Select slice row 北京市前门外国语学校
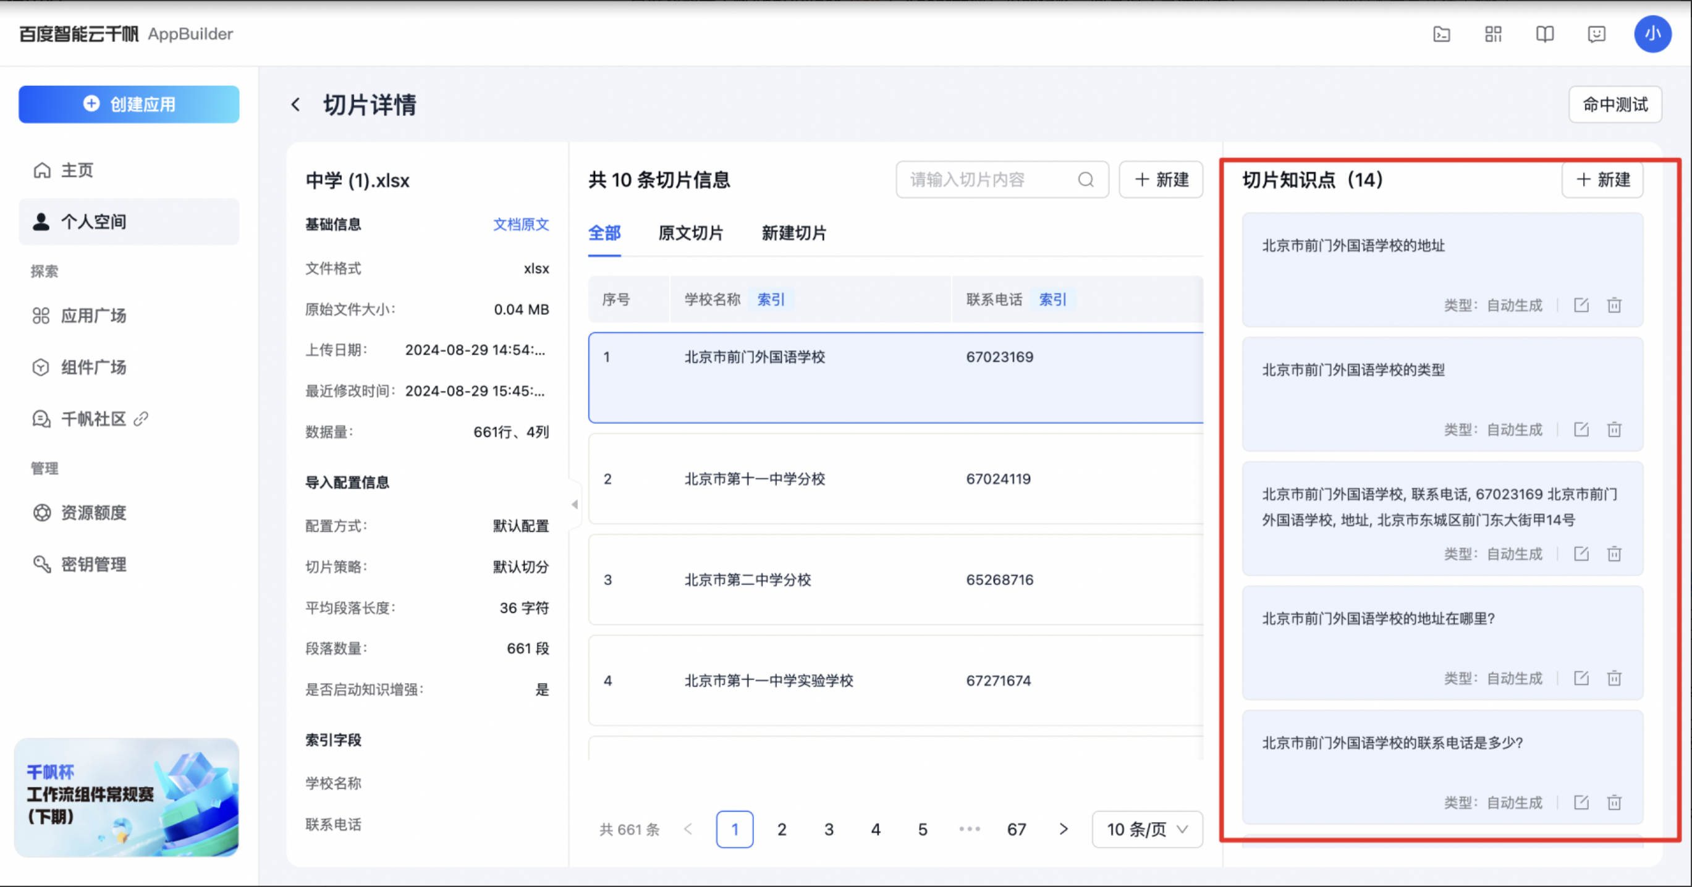The height and width of the screenshot is (887, 1692). click(x=896, y=377)
